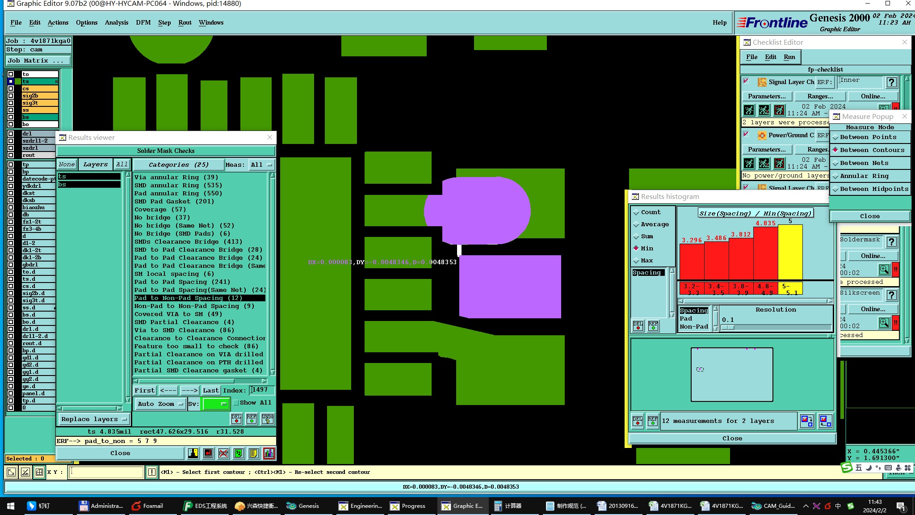The height and width of the screenshot is (515, 915).
Task: Open the DFM menu
Action: pyautogui.click(x=143, y=22)
